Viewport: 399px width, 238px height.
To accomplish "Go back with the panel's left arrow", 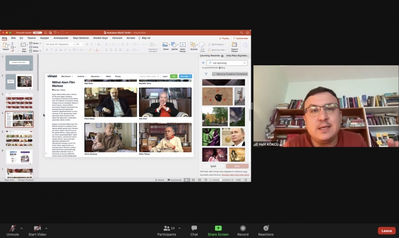I will [x=203, y=63].
